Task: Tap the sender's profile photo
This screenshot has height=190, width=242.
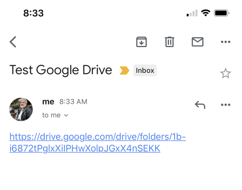Action: [21, 109]
